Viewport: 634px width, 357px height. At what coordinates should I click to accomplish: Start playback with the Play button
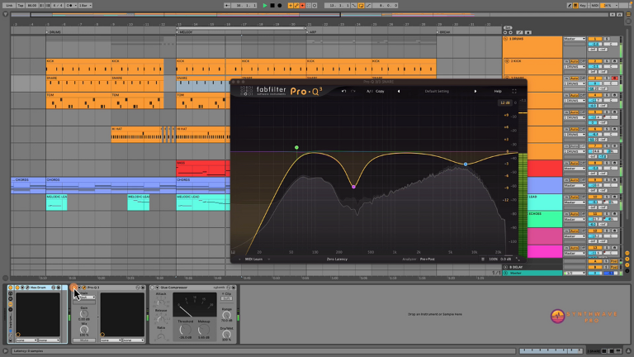[265, 6]
